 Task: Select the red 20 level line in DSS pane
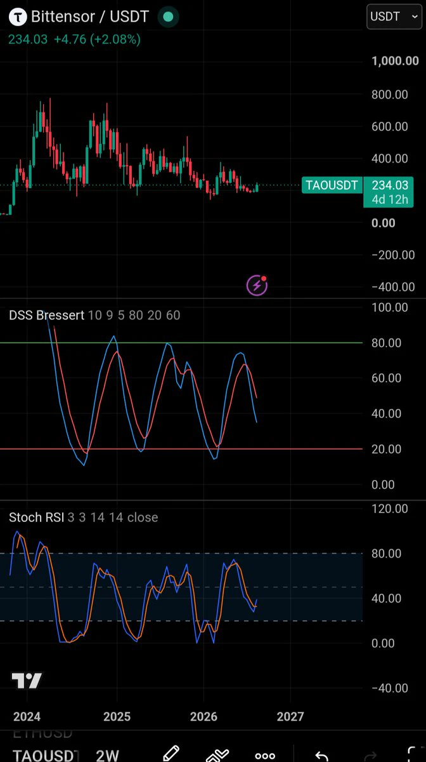181,449
